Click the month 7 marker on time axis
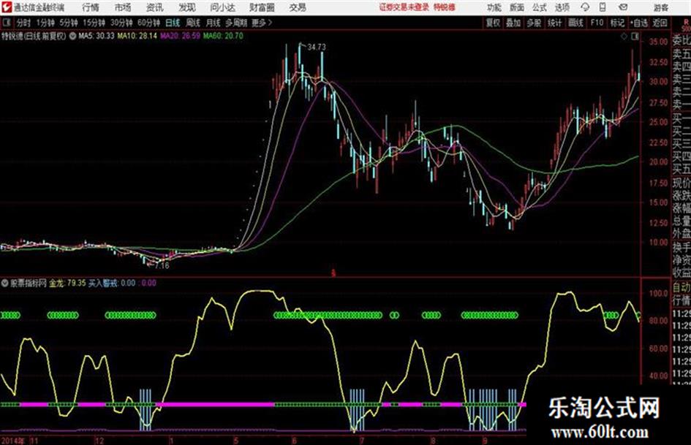Image resolution: width=691 pixels, height=445 pixels. coord(362,441)
